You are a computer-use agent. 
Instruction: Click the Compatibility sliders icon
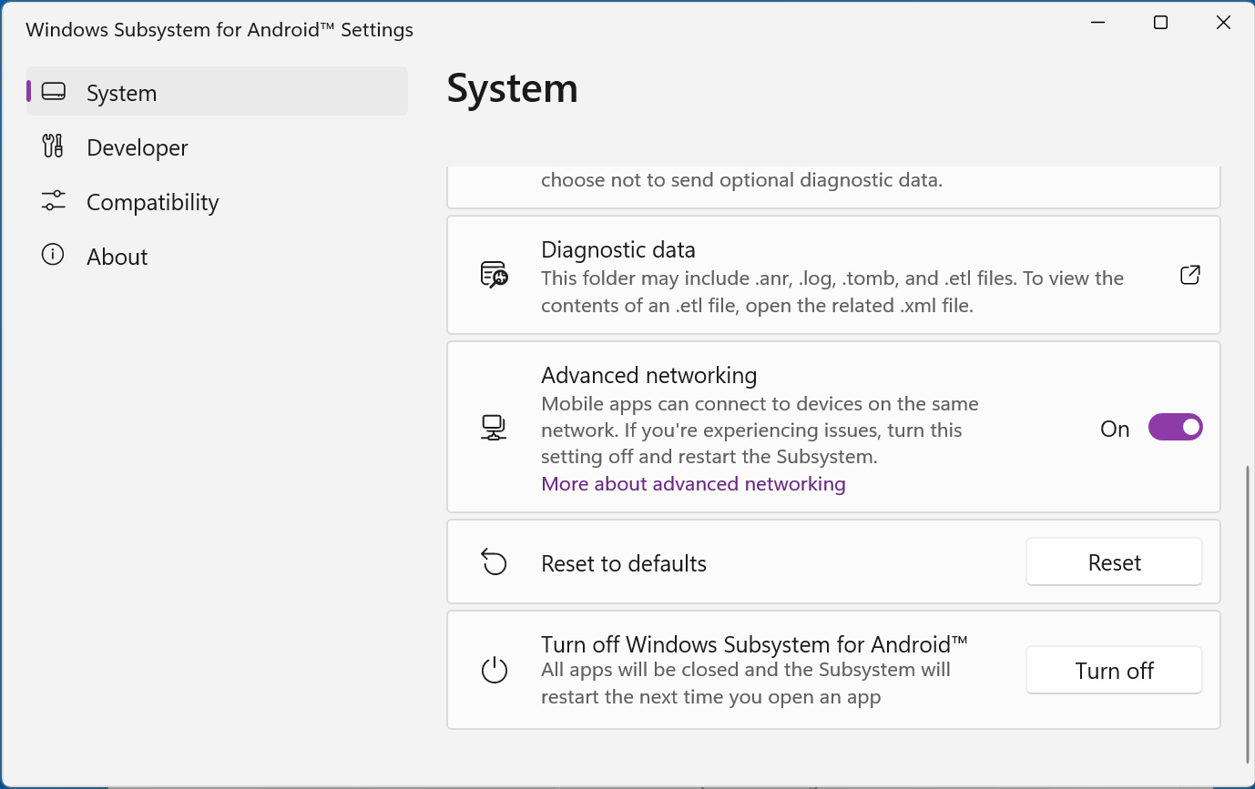click(54, 200)
